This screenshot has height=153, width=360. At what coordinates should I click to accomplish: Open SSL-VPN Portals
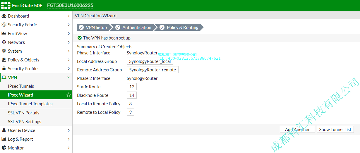pos(36,113)
